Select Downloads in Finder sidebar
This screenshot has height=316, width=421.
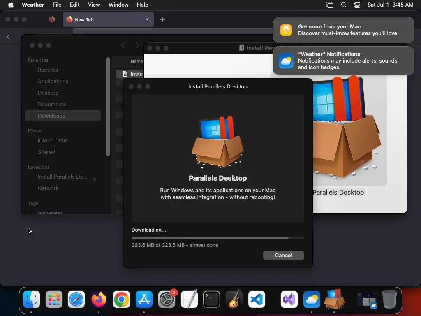pos(63,116)
